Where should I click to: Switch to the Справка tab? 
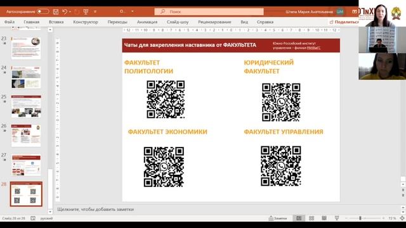[x=265, y=22]
